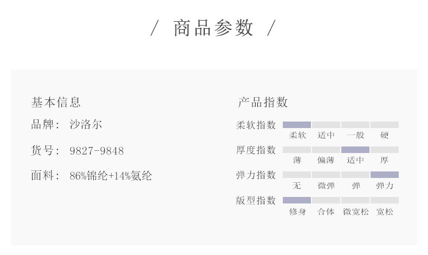Select the 薄 thickness segment

coord(297,150)
